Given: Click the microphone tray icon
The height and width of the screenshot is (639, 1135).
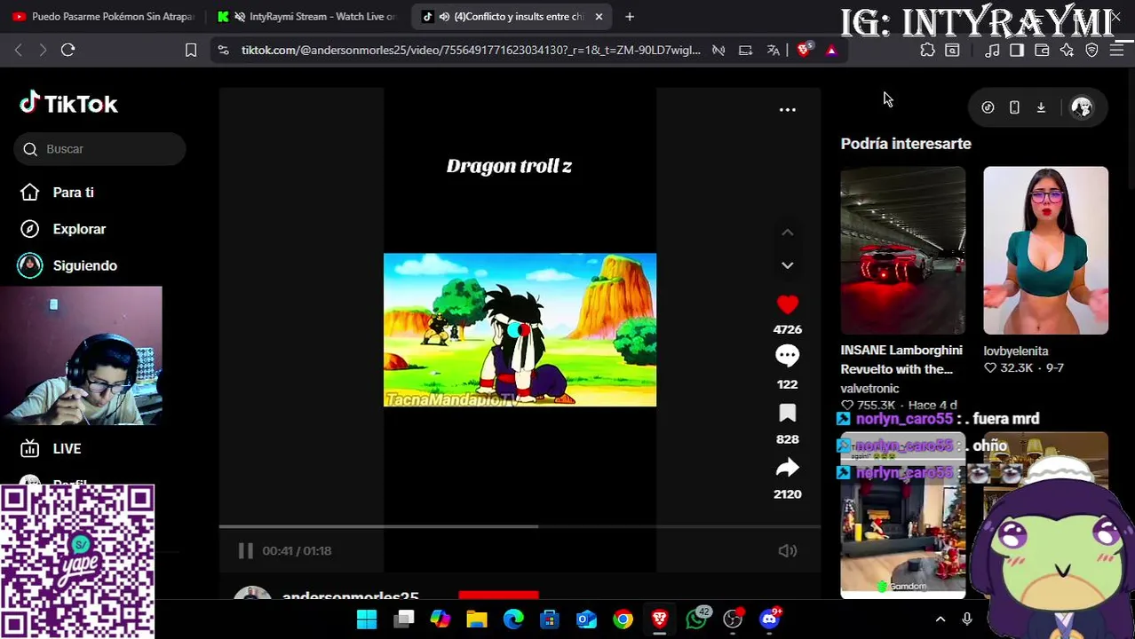Looking at the screenshot, I should pyautogui.click(x=967, y=619).
